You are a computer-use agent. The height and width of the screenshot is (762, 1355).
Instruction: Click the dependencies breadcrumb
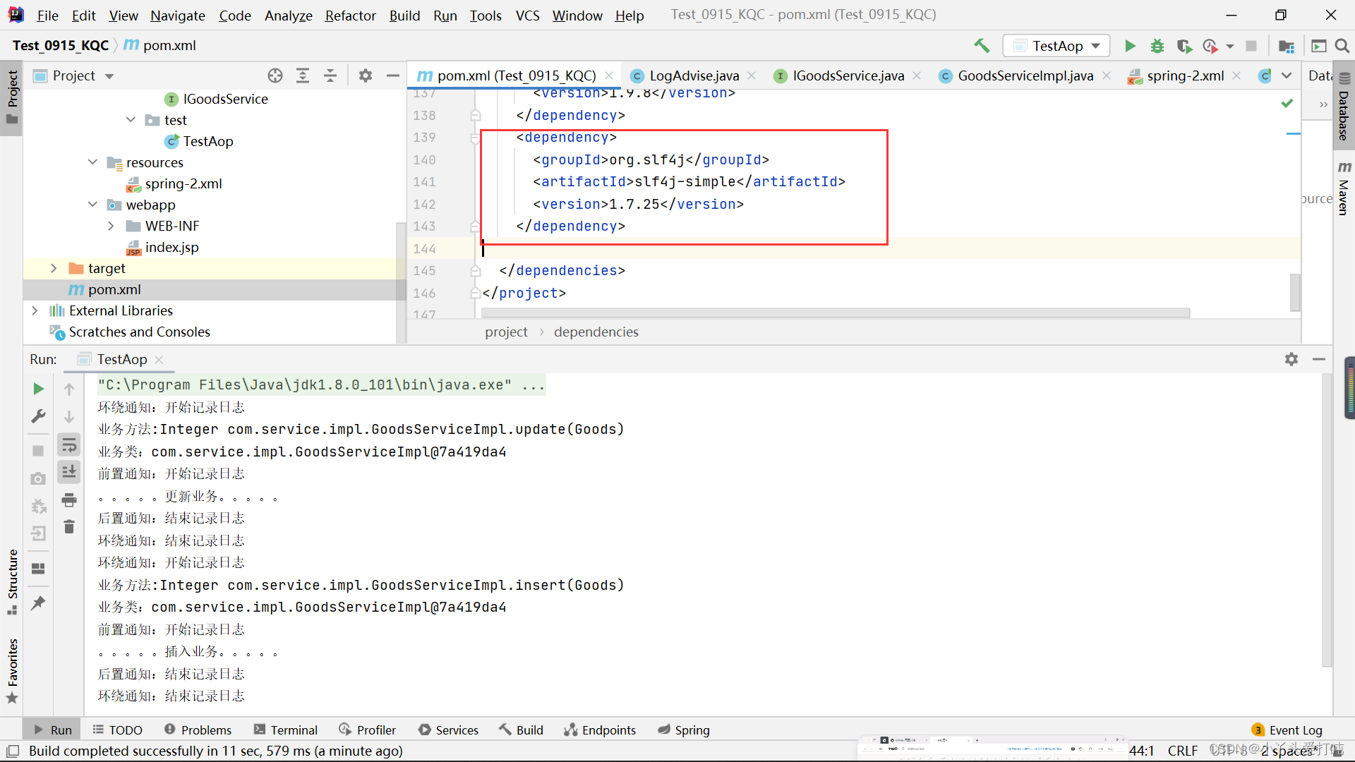596,332
